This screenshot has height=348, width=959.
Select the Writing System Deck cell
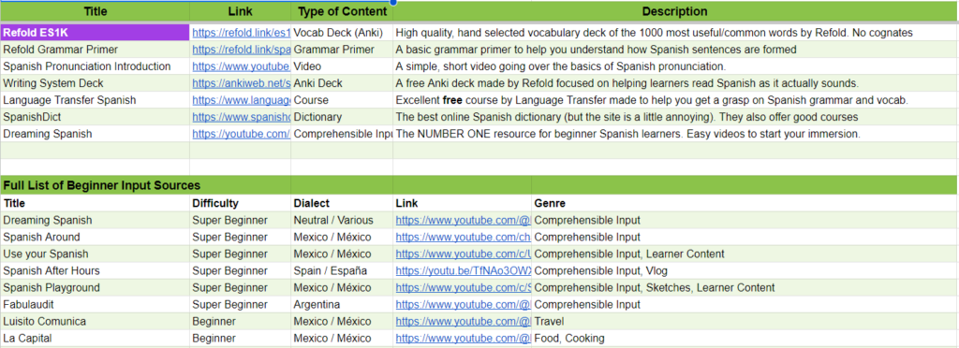(95, 83)
